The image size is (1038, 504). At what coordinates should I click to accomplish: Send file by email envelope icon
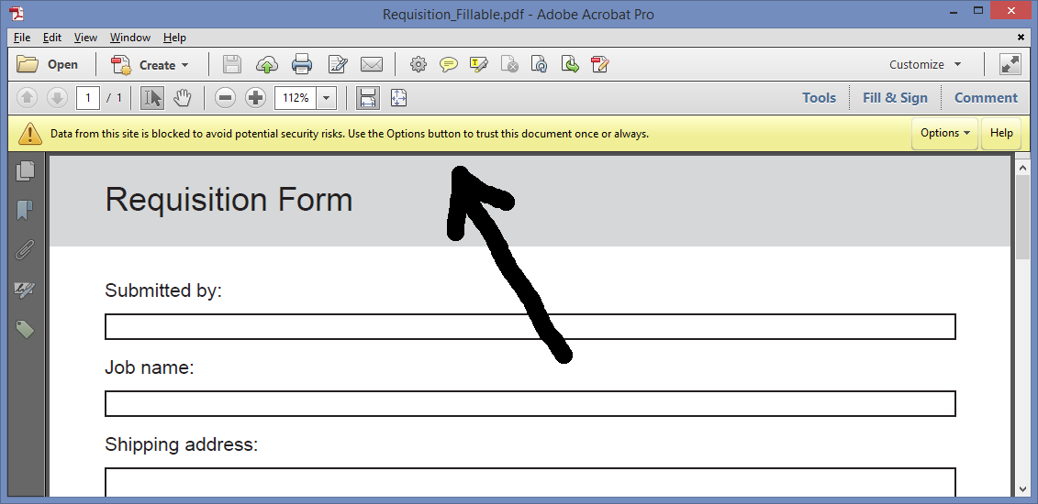point(372,65)
